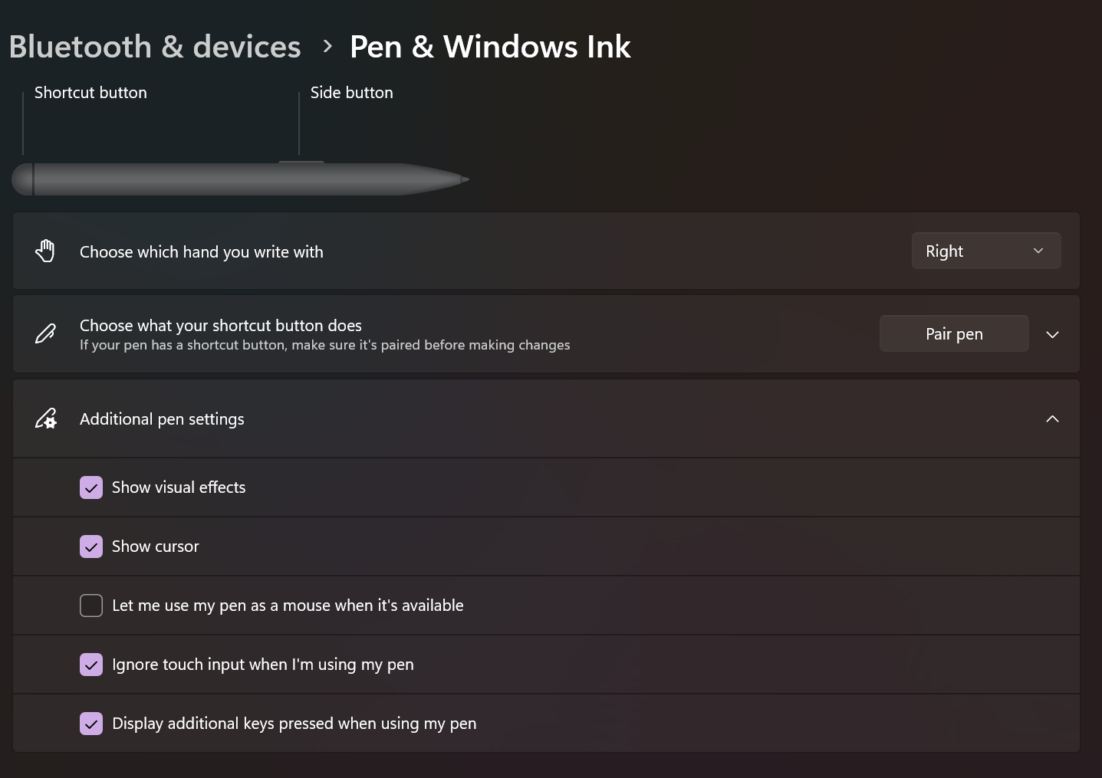Image resolution: width=1102 pixels, height=778 pixels.
Task: Click the Shortcut button label above pen
Action: point(90,93)
